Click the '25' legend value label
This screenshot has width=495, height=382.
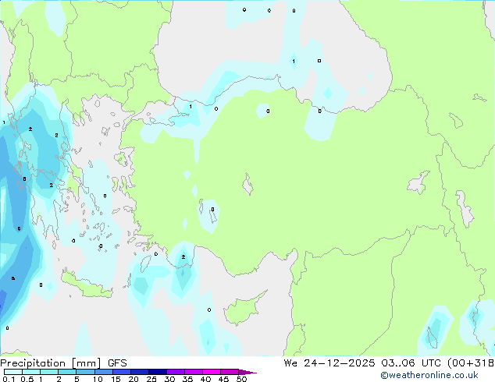pyautogui.click(x=151, y=379)
